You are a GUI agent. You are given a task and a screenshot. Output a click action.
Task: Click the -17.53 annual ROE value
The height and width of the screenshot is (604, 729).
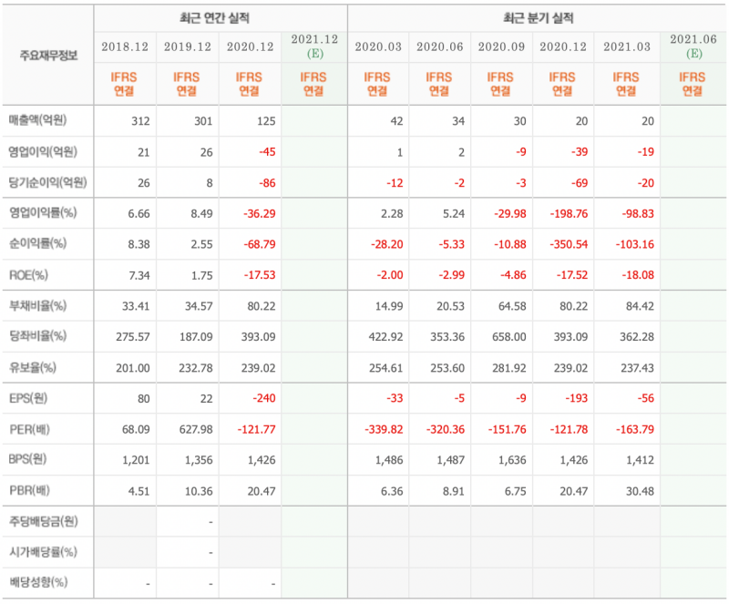(x=260, y=275)
